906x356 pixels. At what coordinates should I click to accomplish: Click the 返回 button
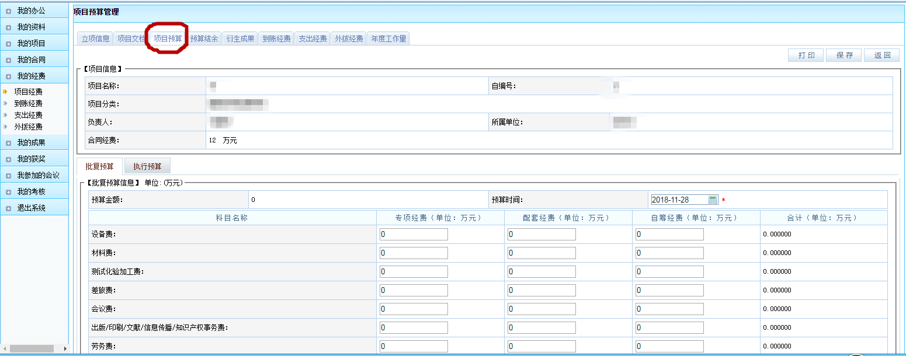click(x=882, y=55)
